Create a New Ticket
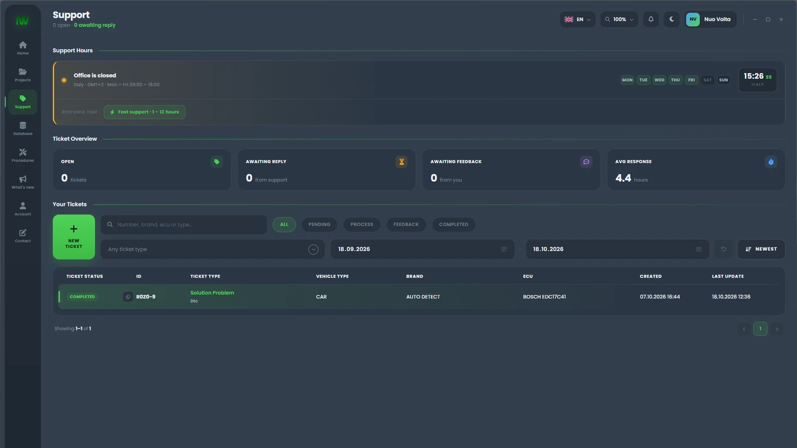797x448 pixels. pyautogui.click(x=74, y=237)
